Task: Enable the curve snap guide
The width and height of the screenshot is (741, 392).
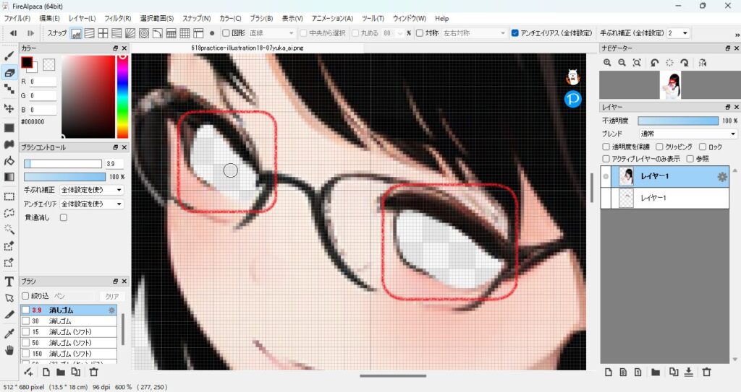Action: coord(157,33)
